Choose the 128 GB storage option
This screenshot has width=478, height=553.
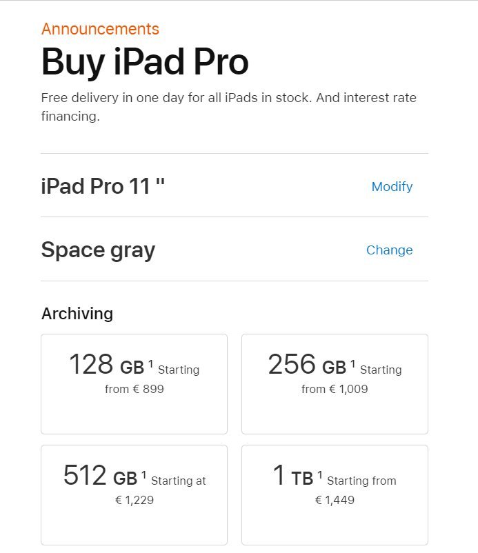point(134,383)
